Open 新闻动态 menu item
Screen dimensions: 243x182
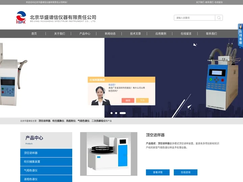point(110,34)
